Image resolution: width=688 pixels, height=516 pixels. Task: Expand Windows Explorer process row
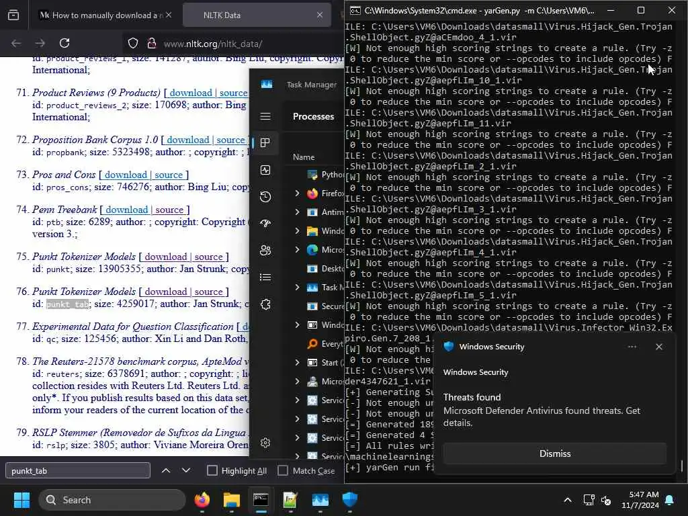tap(298, 231)
